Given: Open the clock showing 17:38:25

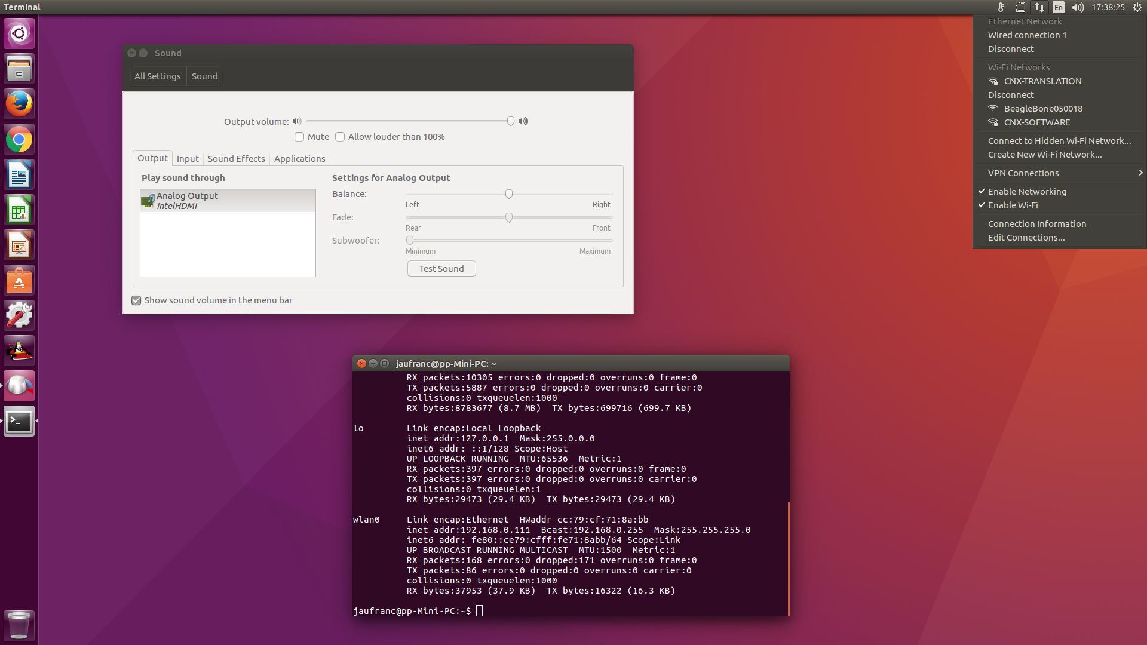Looking at the screenshot, I should (x=1108, y=7).
